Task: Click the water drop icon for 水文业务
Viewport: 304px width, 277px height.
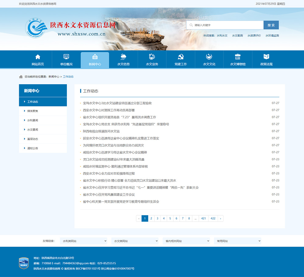Action: 152,57
